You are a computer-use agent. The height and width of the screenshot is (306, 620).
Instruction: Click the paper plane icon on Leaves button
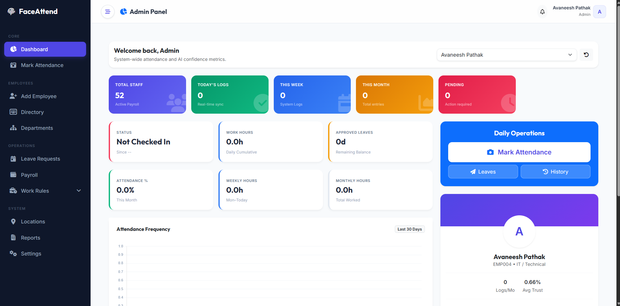[473, 172]
